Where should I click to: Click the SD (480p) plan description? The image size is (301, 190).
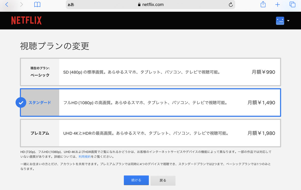pyautogui.click(x=142, y=72)
